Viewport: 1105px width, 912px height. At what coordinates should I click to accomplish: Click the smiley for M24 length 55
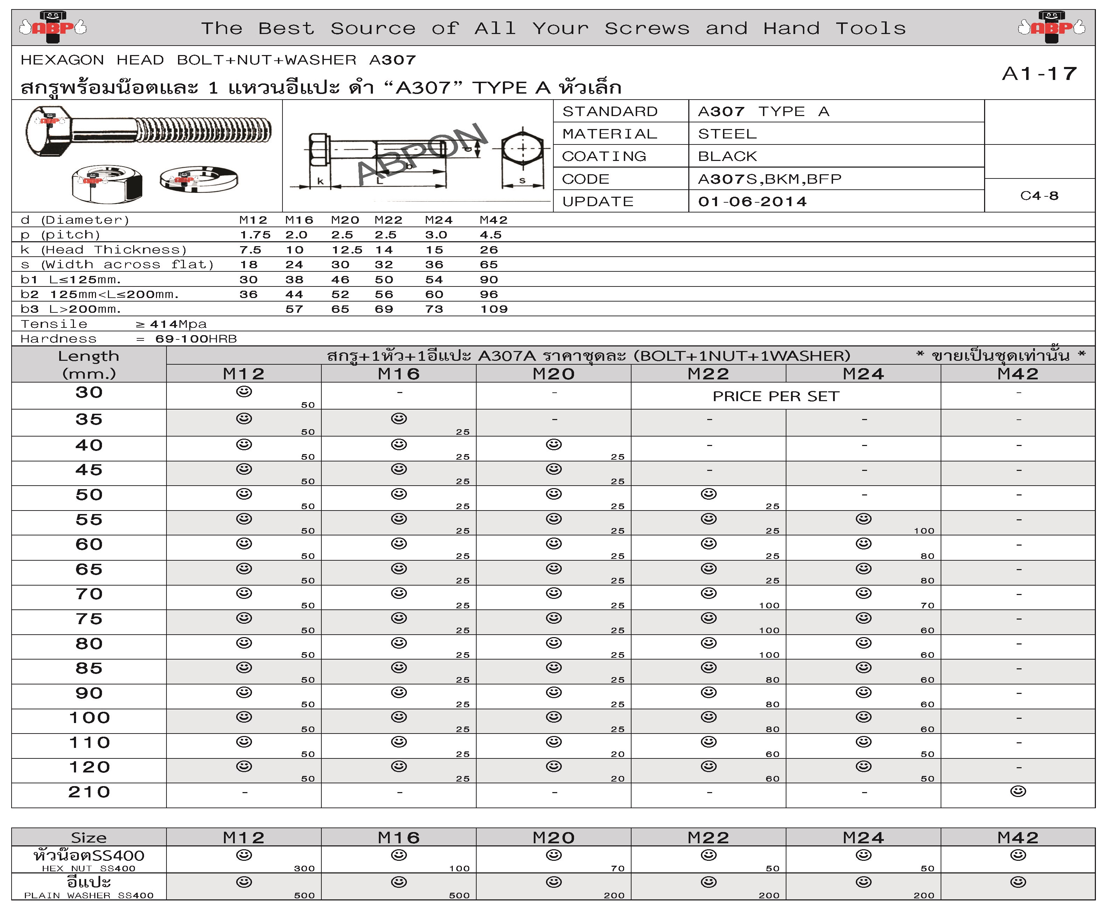click(864, 519)
